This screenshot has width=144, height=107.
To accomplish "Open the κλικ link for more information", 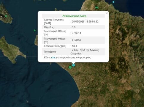I will (53, 57).
